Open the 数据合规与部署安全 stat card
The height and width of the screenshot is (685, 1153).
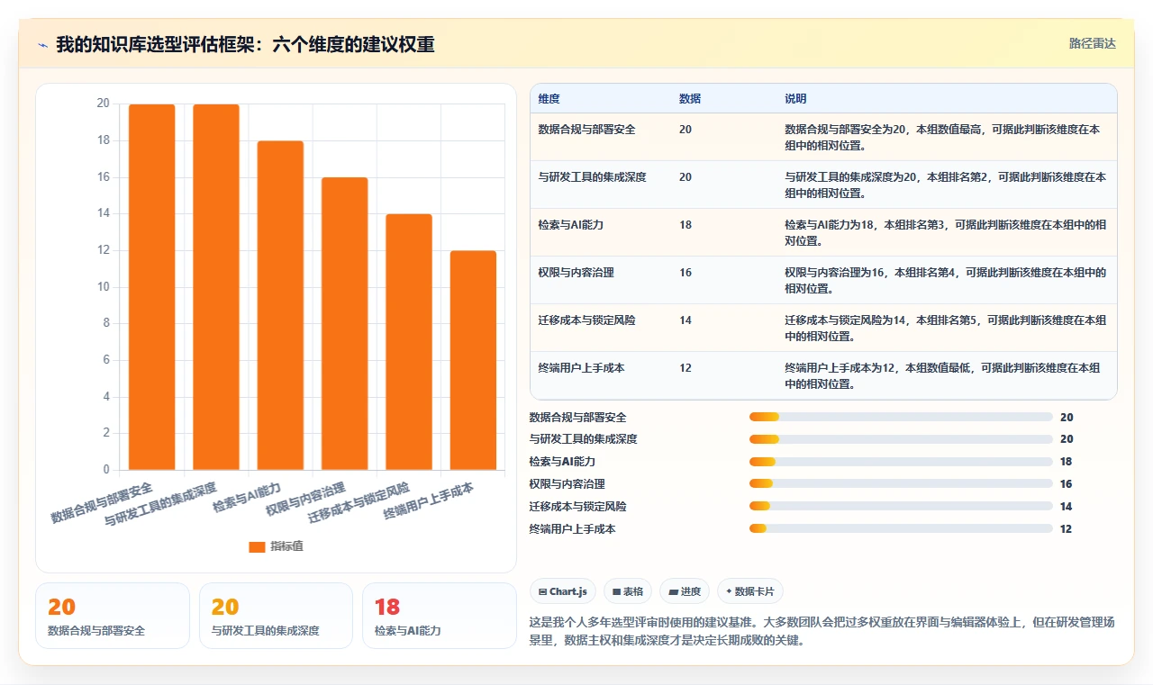113,616
